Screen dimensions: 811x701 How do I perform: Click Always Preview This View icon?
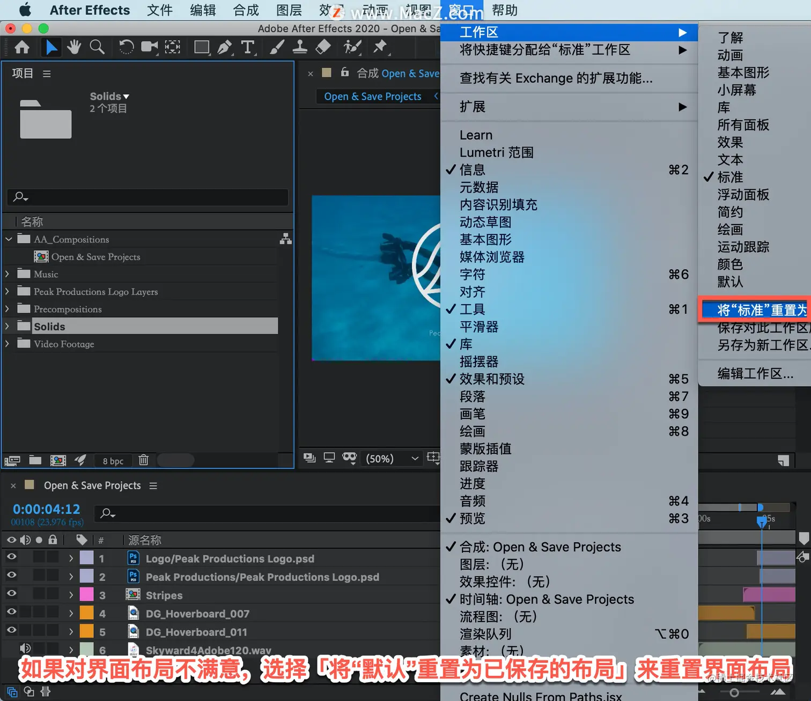(x=309, y=458)
